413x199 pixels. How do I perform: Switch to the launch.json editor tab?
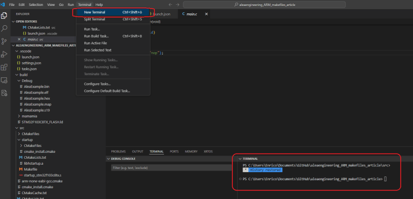(162, 14)
